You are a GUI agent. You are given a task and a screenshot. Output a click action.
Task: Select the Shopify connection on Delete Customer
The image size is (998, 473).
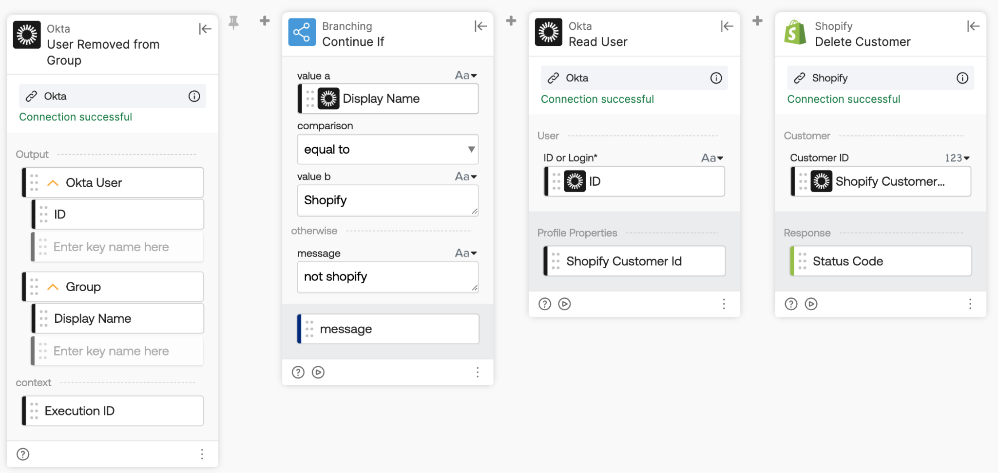(x=881, y=78)
